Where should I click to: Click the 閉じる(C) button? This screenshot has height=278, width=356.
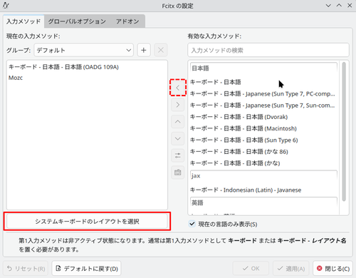tap(333, 269)
